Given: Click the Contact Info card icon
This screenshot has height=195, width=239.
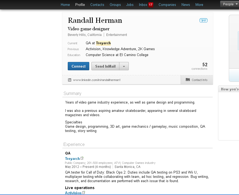Looking at the screenshot, I should point(188,80).
